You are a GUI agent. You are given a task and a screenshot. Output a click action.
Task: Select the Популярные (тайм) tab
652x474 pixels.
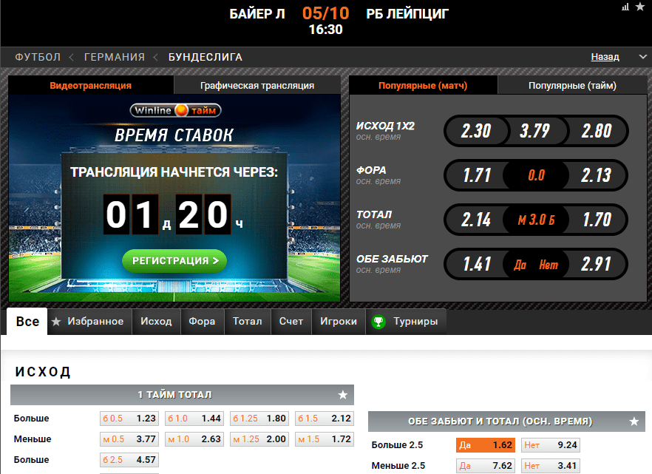[x=573, y=85]
